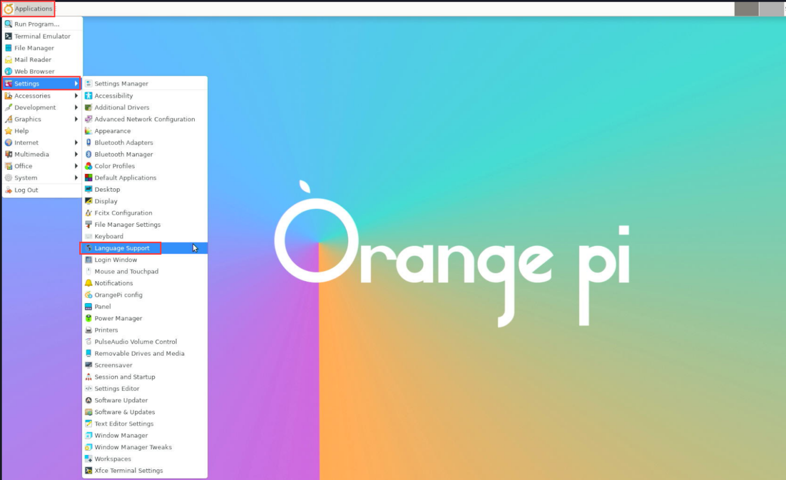Open PulseAudio Volume Control
Image resolution: width=786 pixels, height=480 pixels.
145,342
